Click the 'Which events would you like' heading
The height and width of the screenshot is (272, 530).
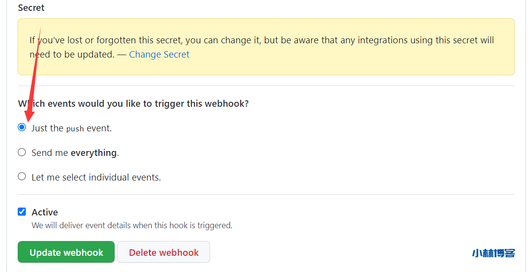pos(133,104)
